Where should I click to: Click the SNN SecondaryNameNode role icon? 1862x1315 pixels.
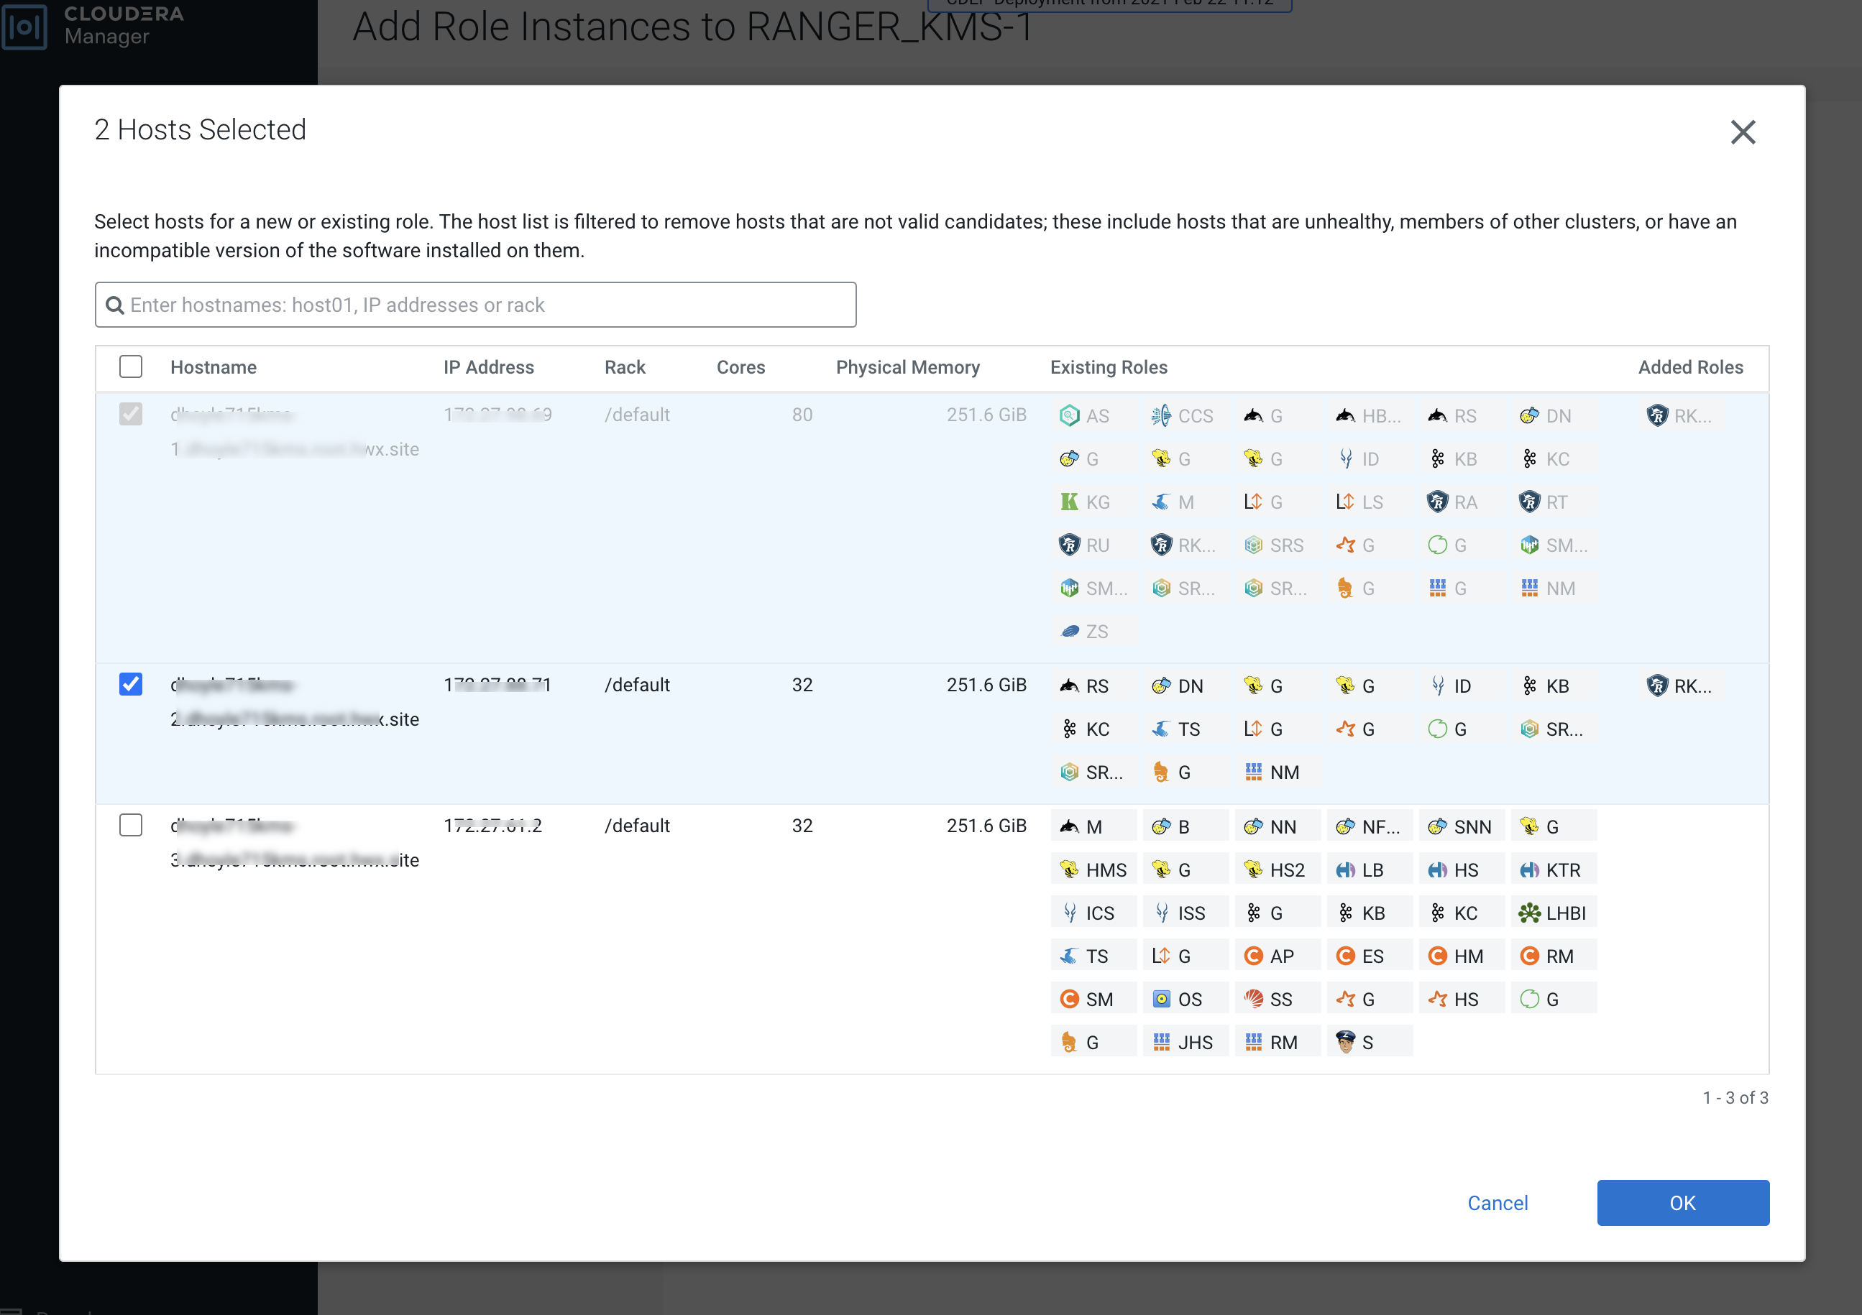(1437, 827)
